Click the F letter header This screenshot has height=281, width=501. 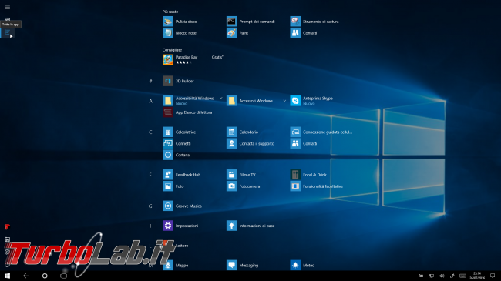coord(150,175)
